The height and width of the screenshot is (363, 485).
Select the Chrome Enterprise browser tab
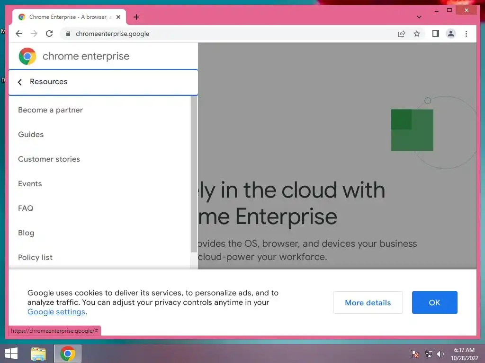(x=69, y=17)
